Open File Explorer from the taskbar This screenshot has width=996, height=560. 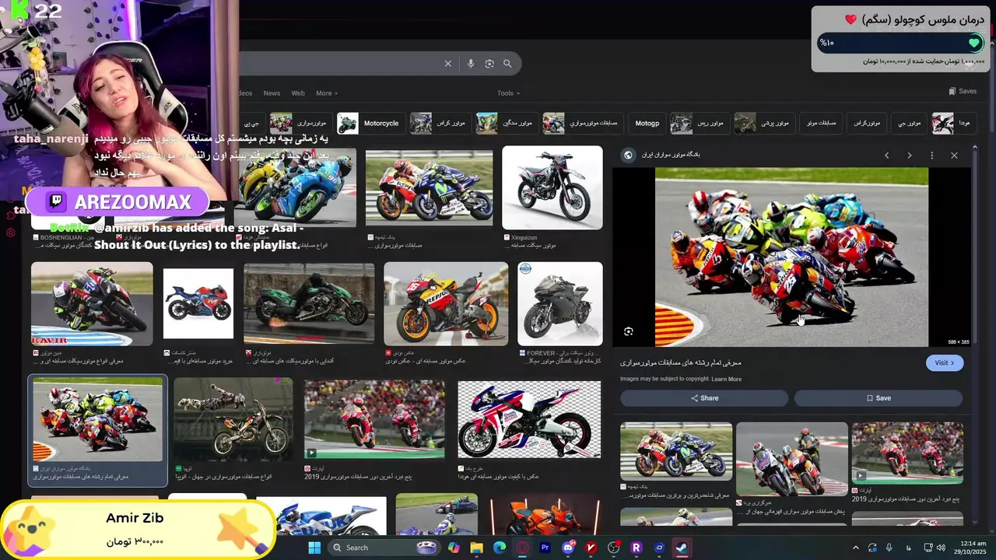(x=476, y=548)
